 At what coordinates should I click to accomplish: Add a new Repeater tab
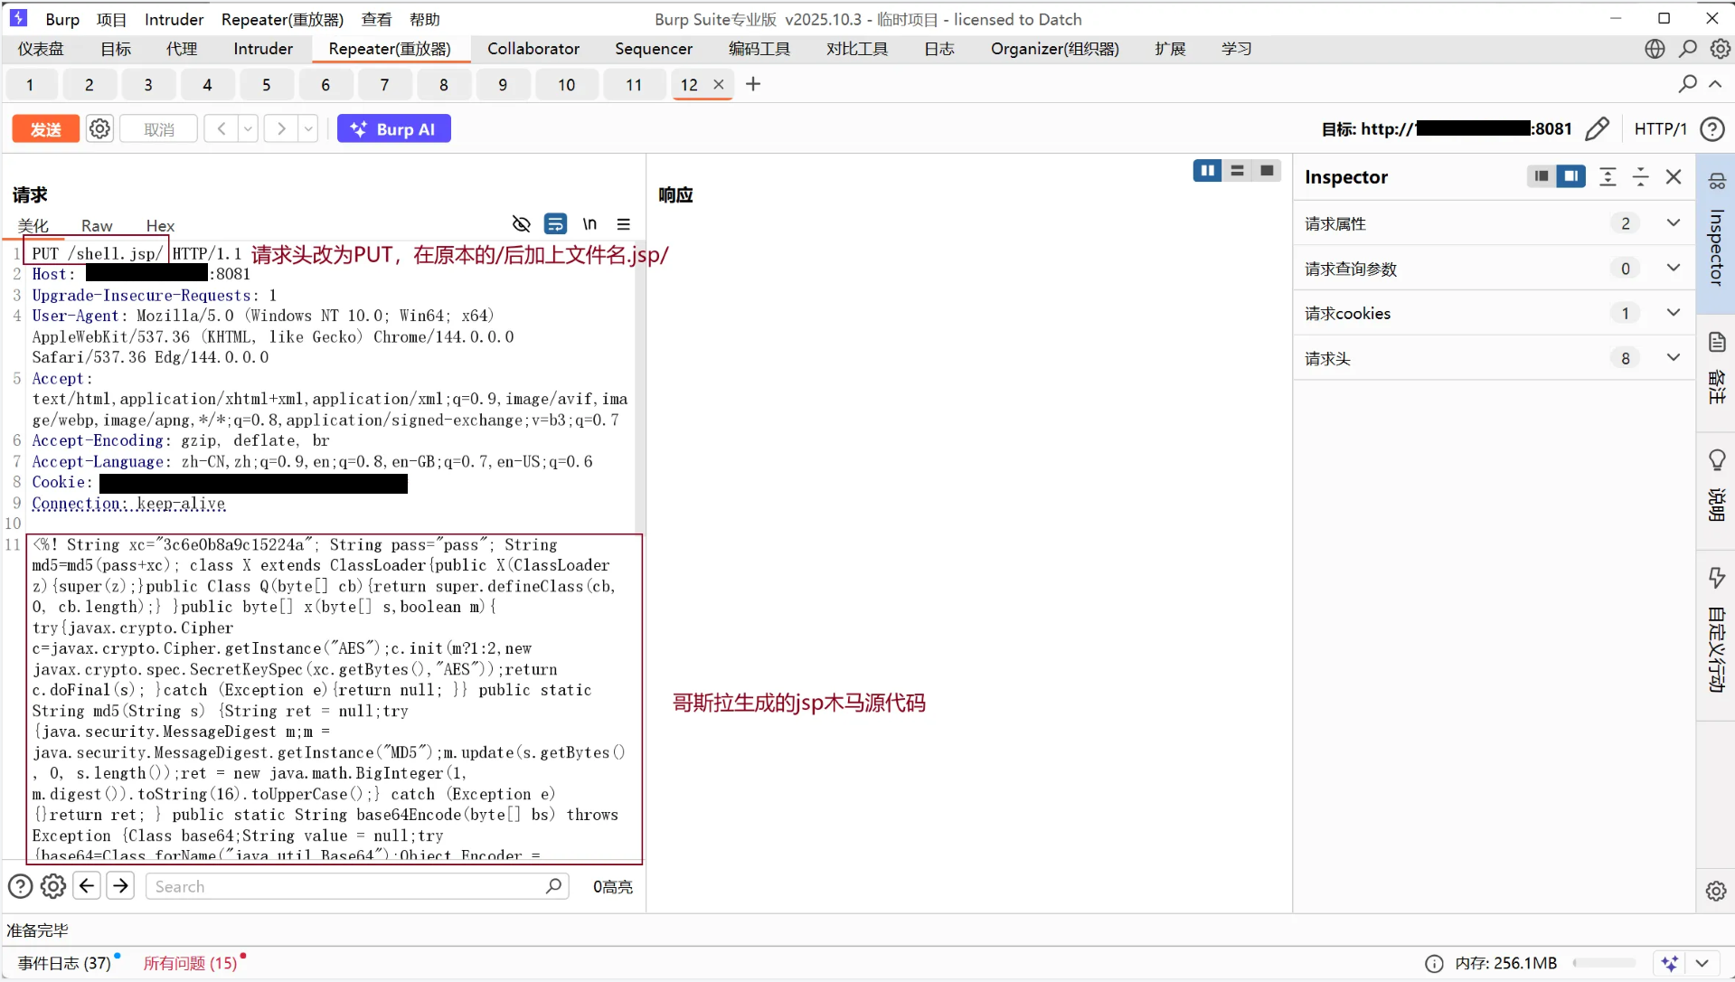tap(753, 84)
